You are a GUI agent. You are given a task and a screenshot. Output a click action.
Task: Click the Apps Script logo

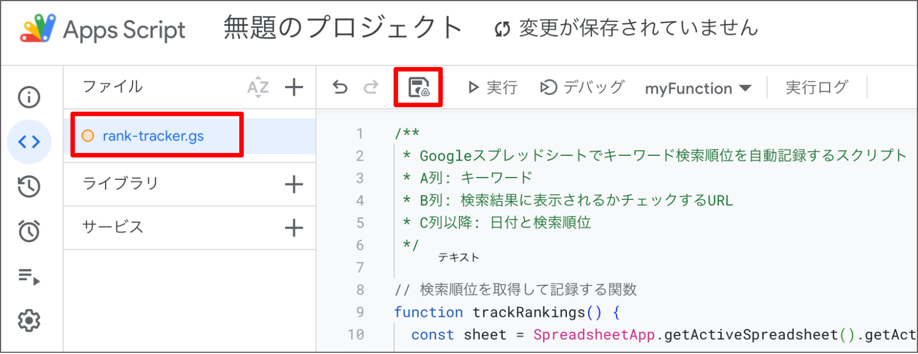click(103, 29)
